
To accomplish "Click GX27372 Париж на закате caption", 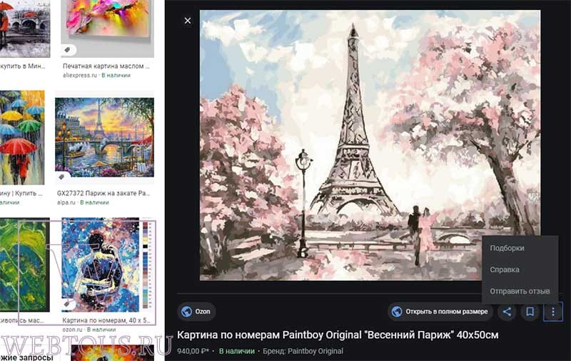I will (x=103, y=193).
